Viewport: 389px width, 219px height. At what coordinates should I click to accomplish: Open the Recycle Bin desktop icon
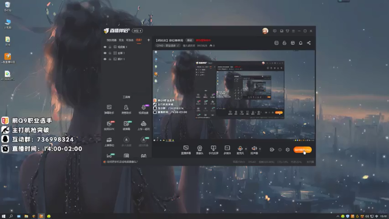point(8,7)
